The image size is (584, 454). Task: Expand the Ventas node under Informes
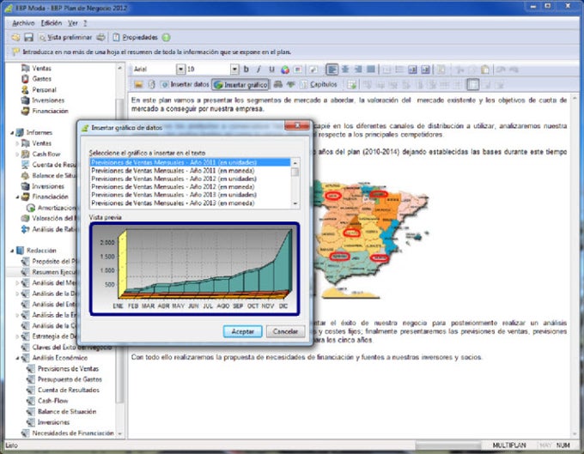[x=17, y=143]
